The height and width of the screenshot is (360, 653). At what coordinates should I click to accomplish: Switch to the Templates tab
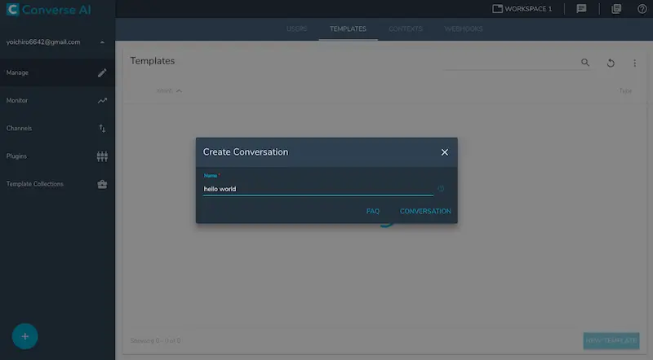point(349,29)
